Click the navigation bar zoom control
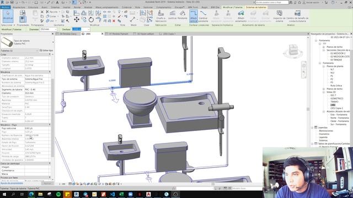Image resolution: width=353 pixels, height=198 pixels. pos(304,72)
